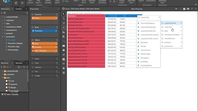Viewport: 198px width, 111px height.
Task: Click the Actions button in ribbon
Action: pos(141,1)
